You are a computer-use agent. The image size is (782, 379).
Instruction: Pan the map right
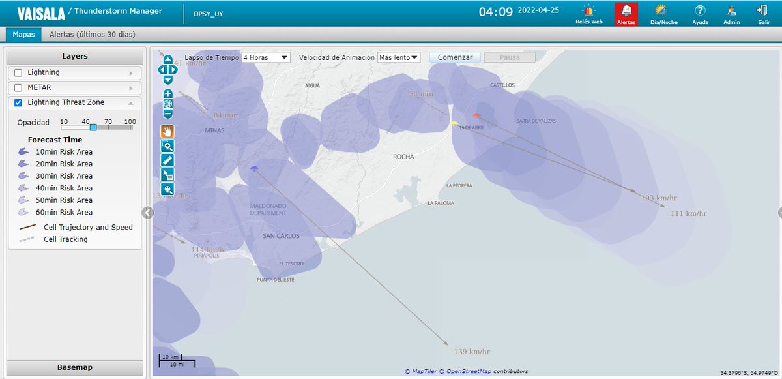click(173, 70)
